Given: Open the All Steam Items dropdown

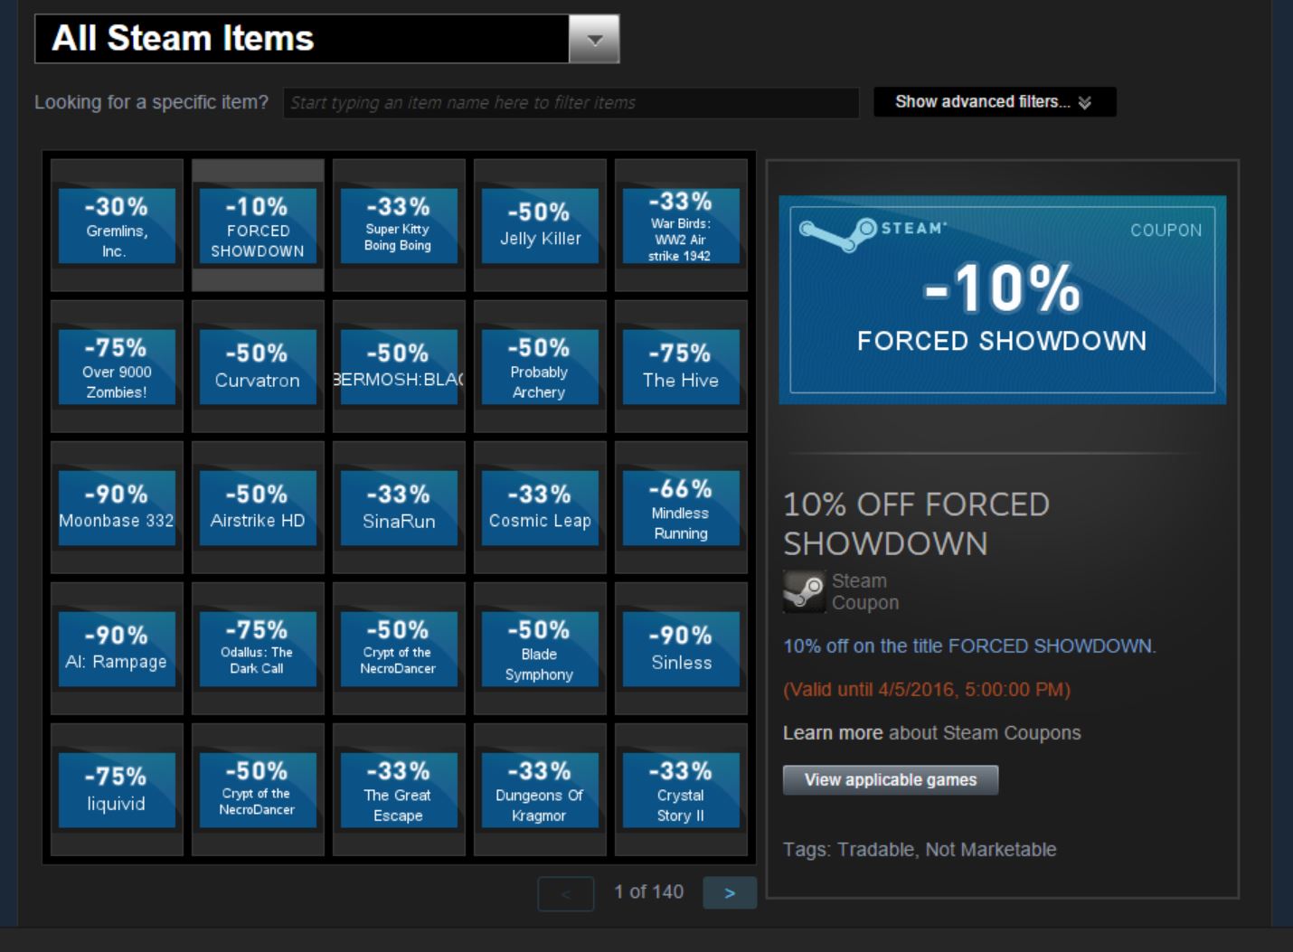Looking at the screenshot, I should click(594, 39).
